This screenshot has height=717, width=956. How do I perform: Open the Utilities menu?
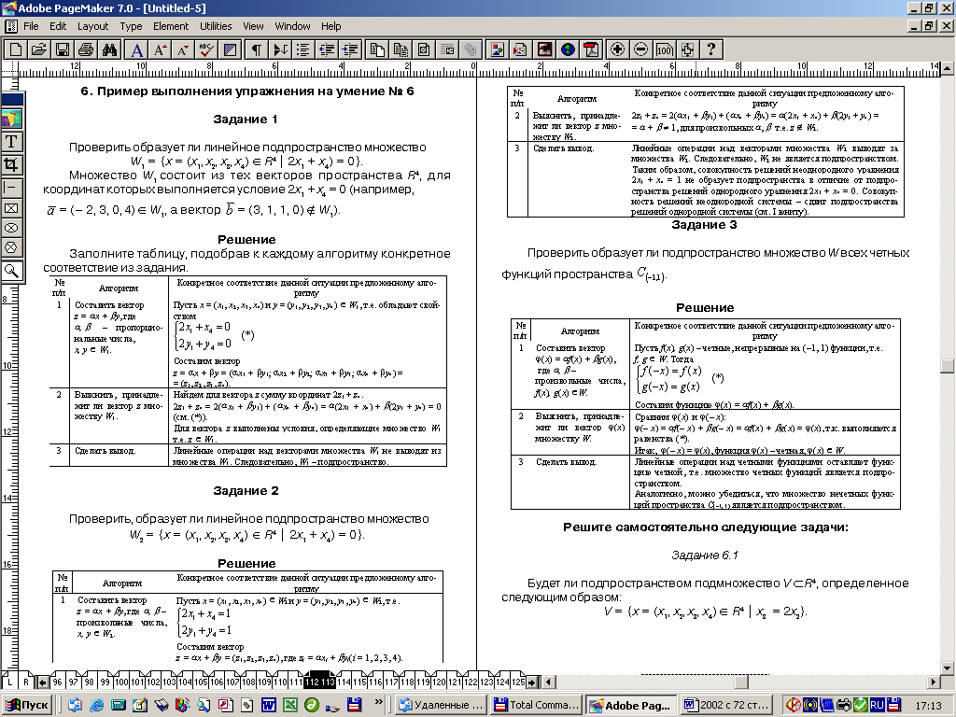coord(216,26)
